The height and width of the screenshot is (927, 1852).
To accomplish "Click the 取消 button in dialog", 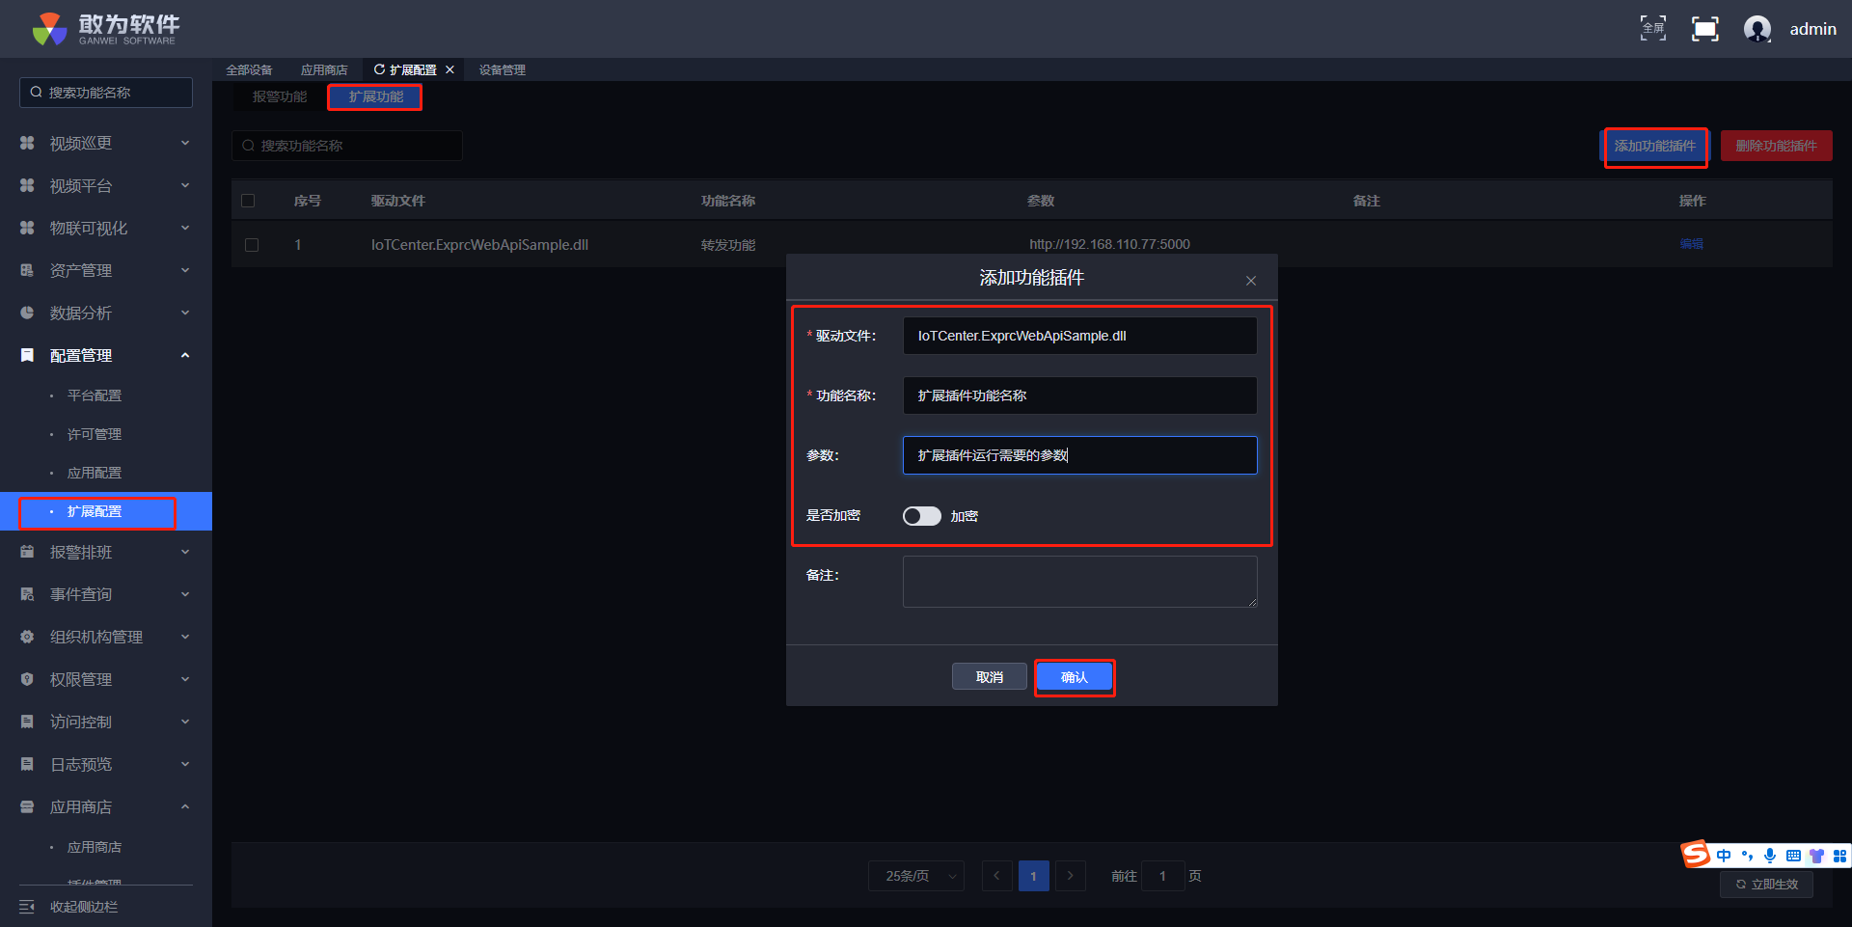I will coord(989,677).
